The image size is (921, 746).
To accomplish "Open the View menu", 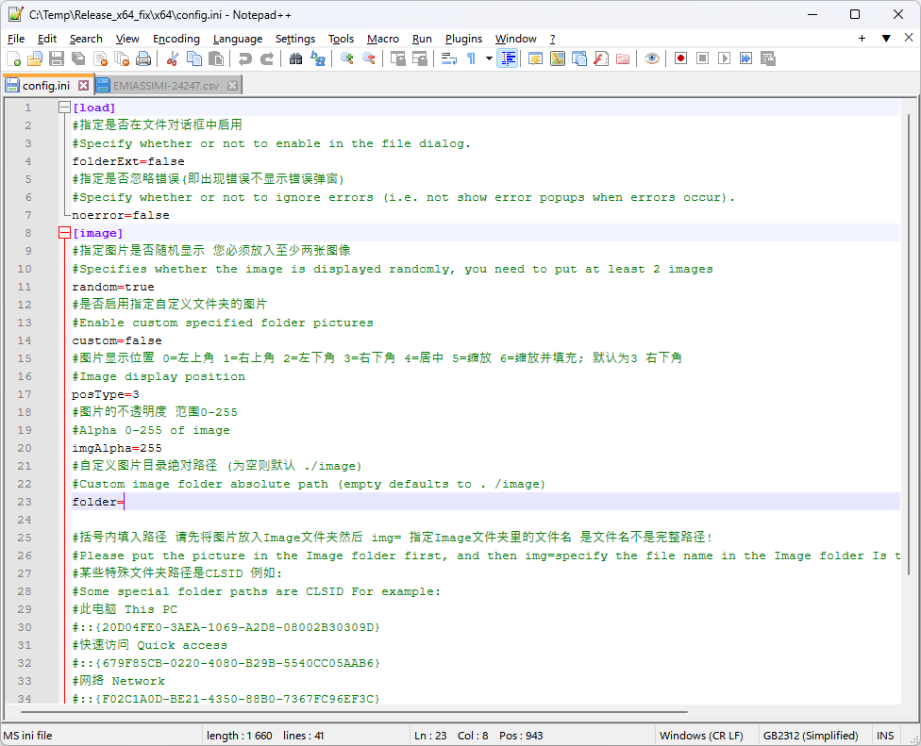I will click(x=127, y=39).
